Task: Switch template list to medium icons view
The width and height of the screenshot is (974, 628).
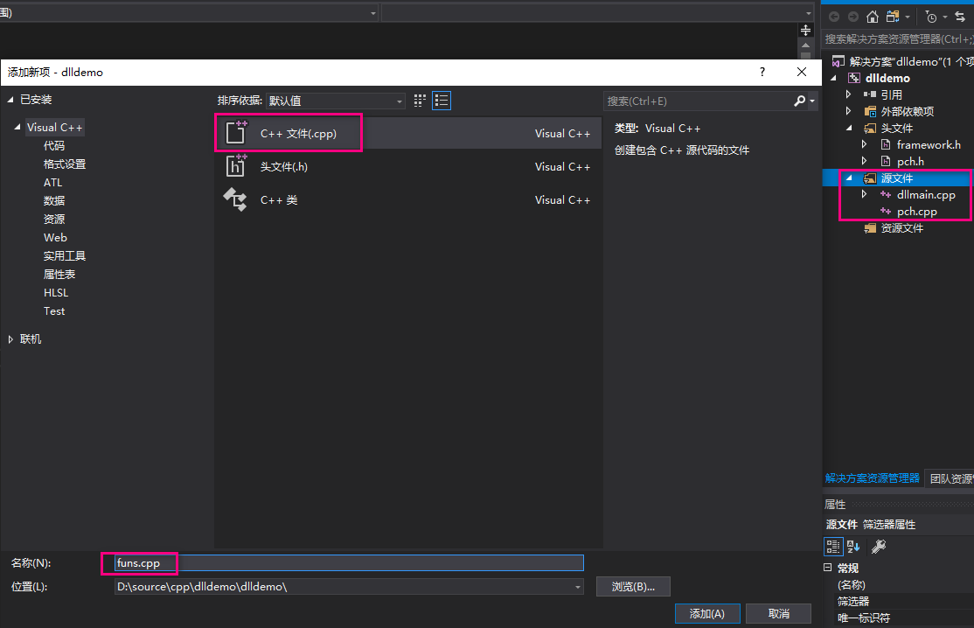Action: pyautogui.click(x=420, y=101)
